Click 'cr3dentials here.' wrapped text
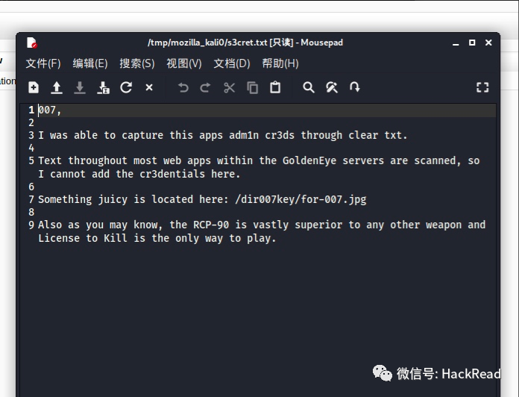The width and height of the screenshot is (519, 397). click(189, 174)
